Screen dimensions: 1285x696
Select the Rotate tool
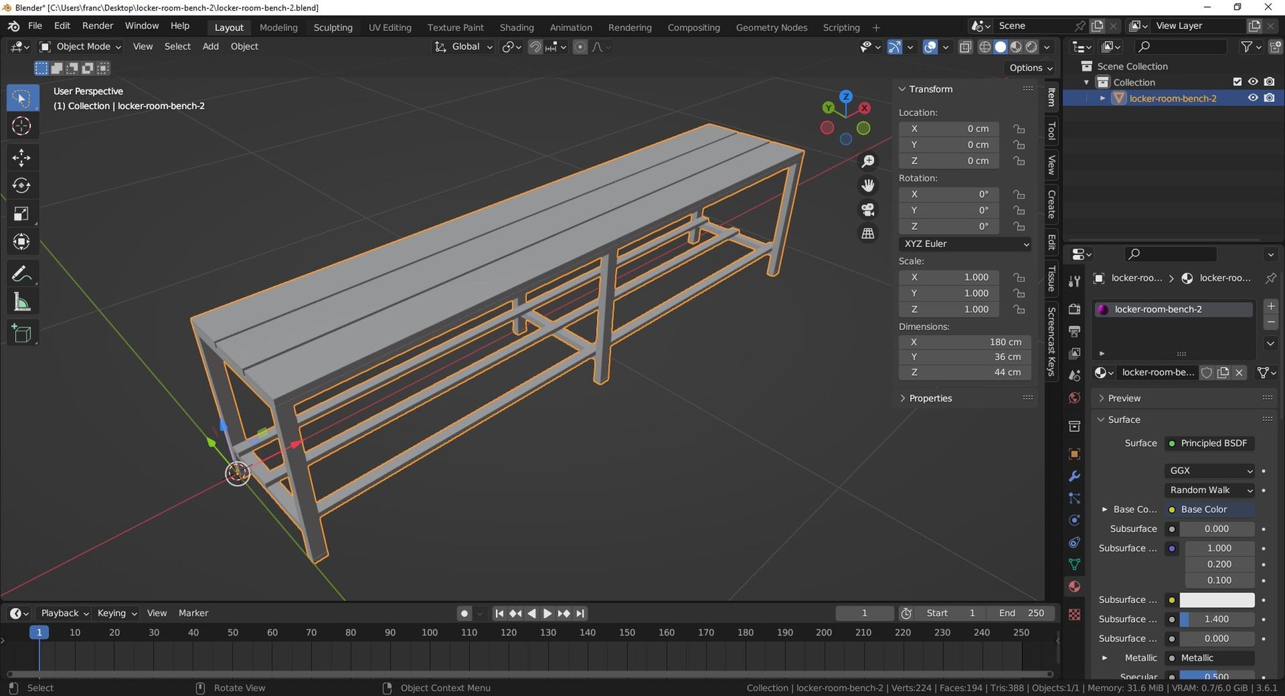coord(21,186)
